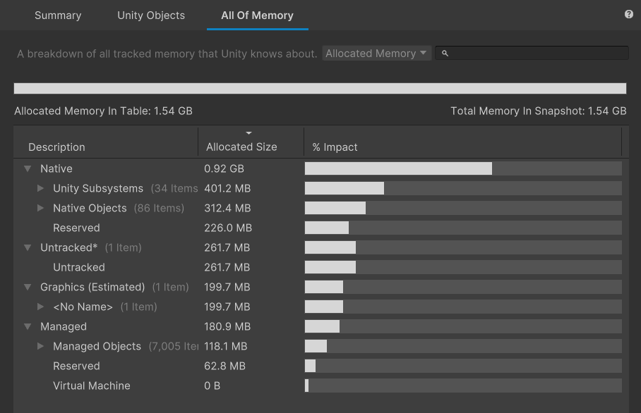Open the Allocated Memory dropdown
This screenshot has height=413, width=641.
click(377, 54)
